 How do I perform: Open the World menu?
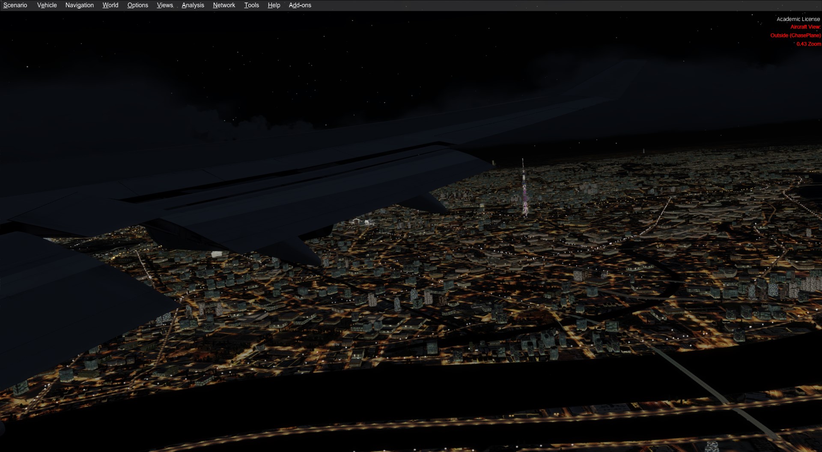pyautogui.click(x=110, y=5)
